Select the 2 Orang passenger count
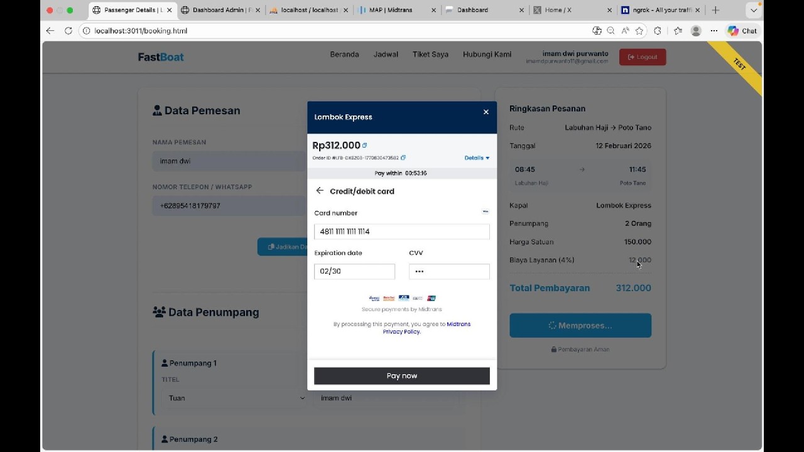 point(638,223)
